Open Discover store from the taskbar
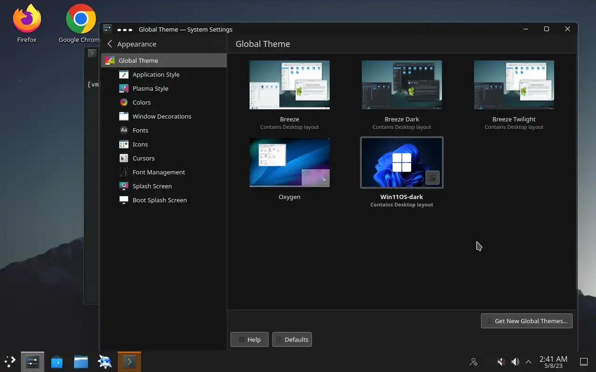The height and width of the screenshot is (372, 596). pyautogui.click(x=57, y=361)
